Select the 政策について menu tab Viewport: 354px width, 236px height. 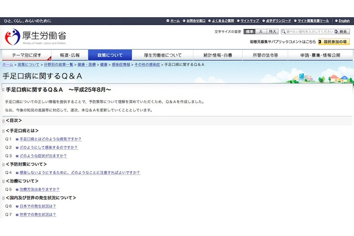(x=110, y=55)
